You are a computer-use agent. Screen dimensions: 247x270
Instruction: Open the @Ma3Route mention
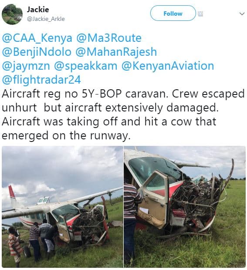[x=109, y=38]
